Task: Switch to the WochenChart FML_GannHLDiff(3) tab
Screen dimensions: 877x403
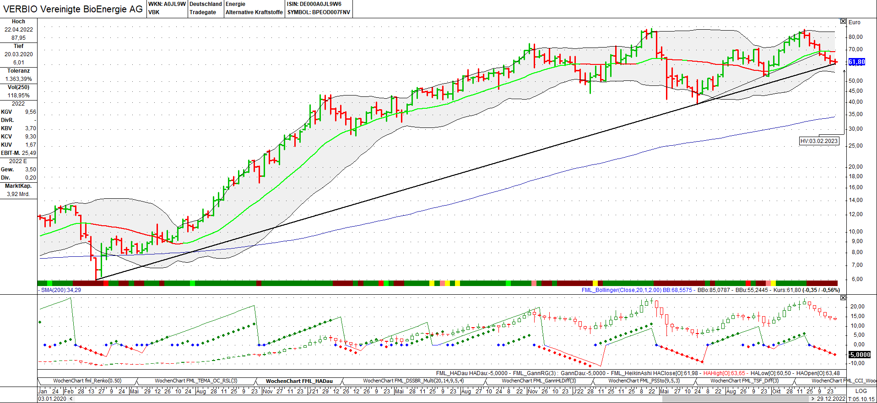Action: click(x=539, y=381)
